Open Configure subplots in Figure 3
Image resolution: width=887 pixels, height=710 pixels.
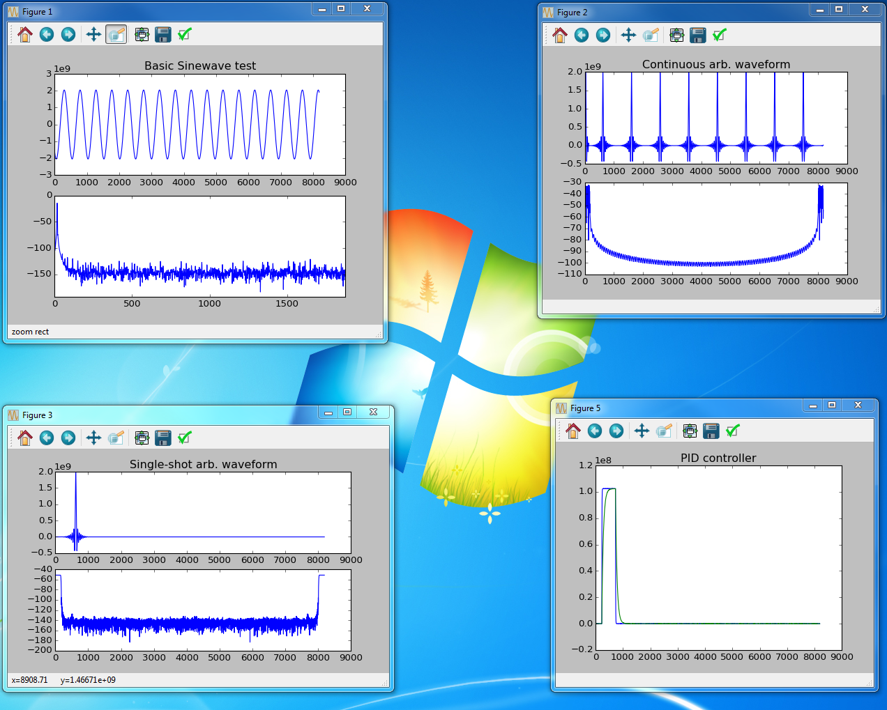142,438
